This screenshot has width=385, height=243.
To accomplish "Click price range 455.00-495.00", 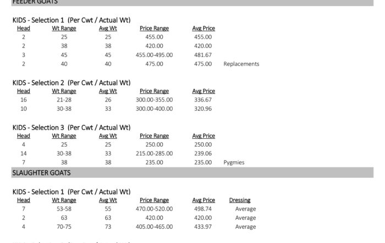I will [x=154, y=55].
